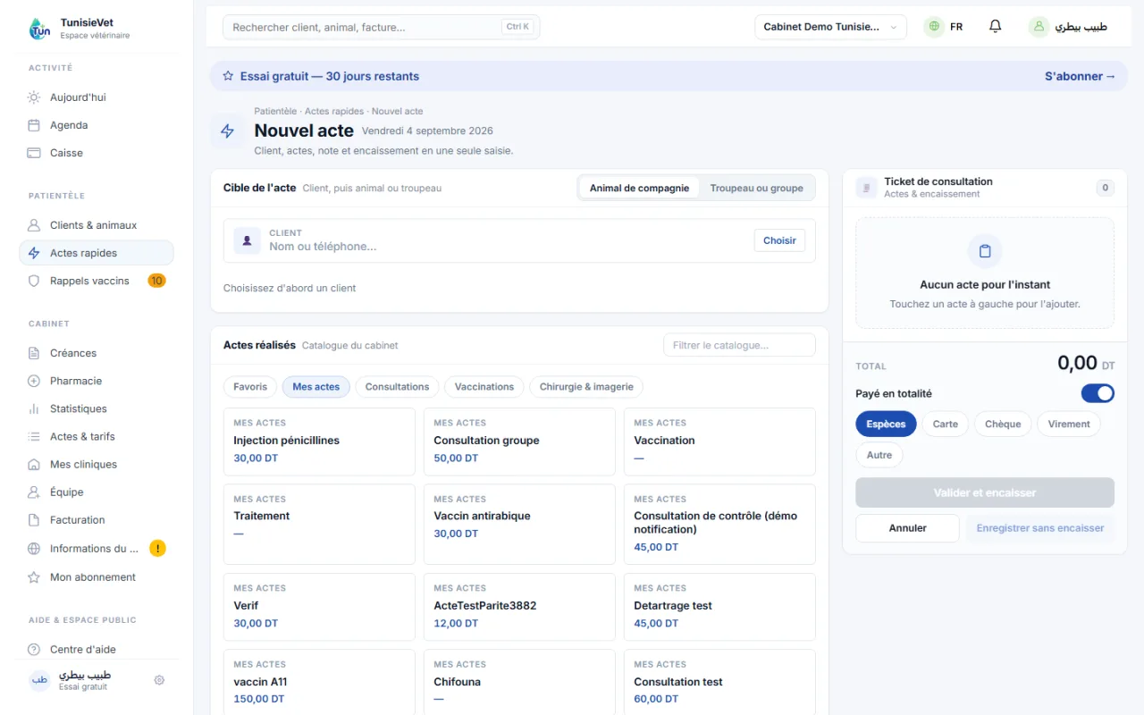The image size is (1144, 715).
Task: Select Carte payment method
Action: point(946,425)
